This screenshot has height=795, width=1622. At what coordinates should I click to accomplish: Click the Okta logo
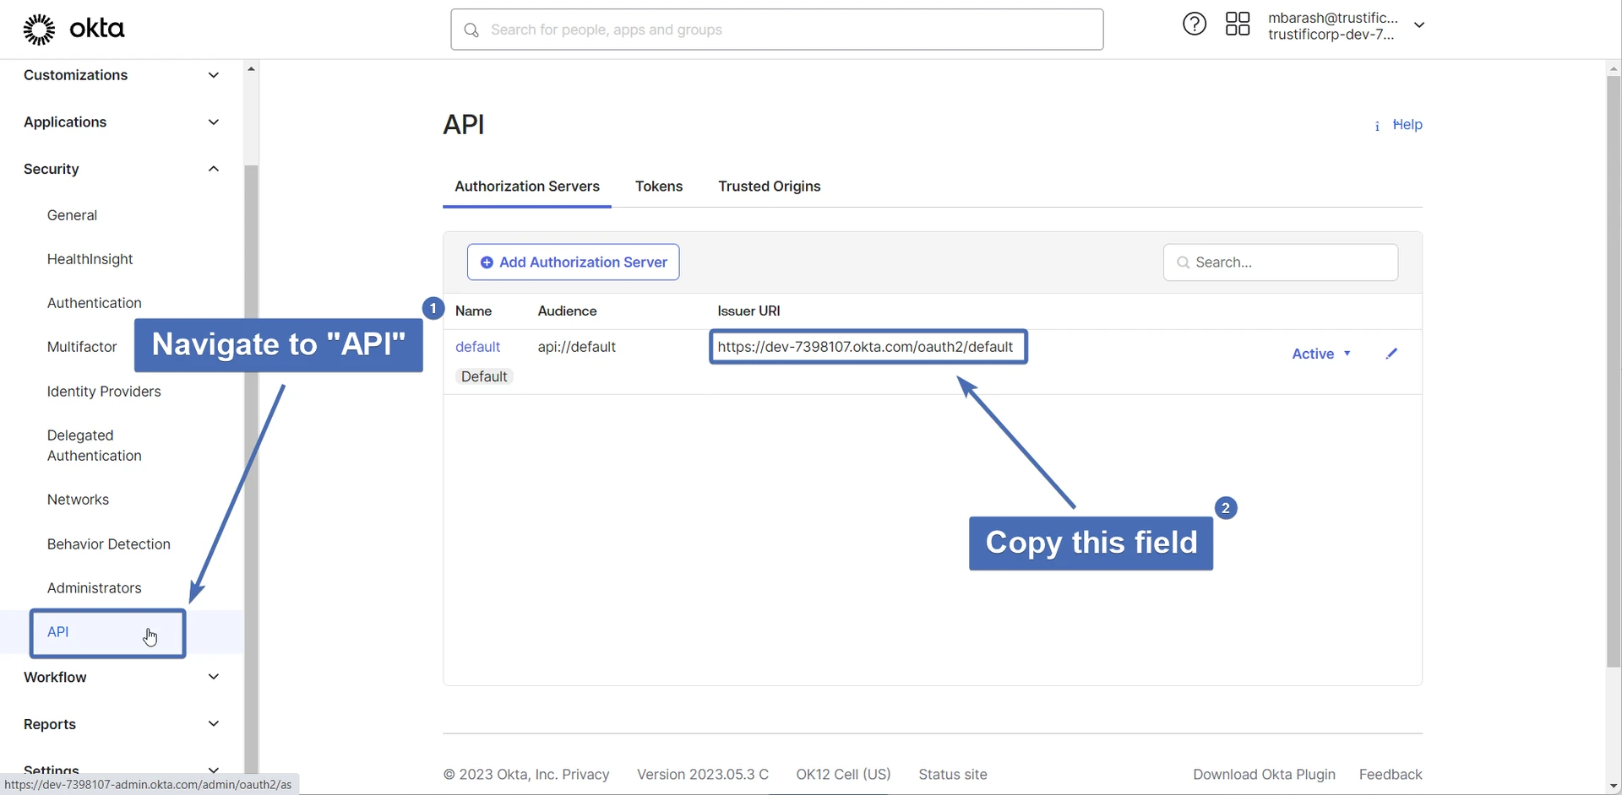[73, 29]
